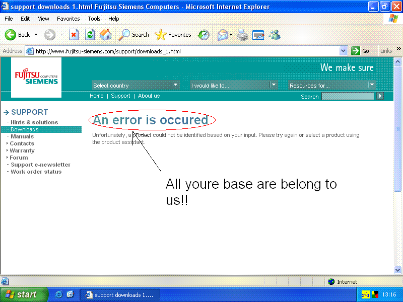Image resolution: width=403 pixels, height=302 pixels.
Task: Open the File menu
Action: [x=9, y=19]
